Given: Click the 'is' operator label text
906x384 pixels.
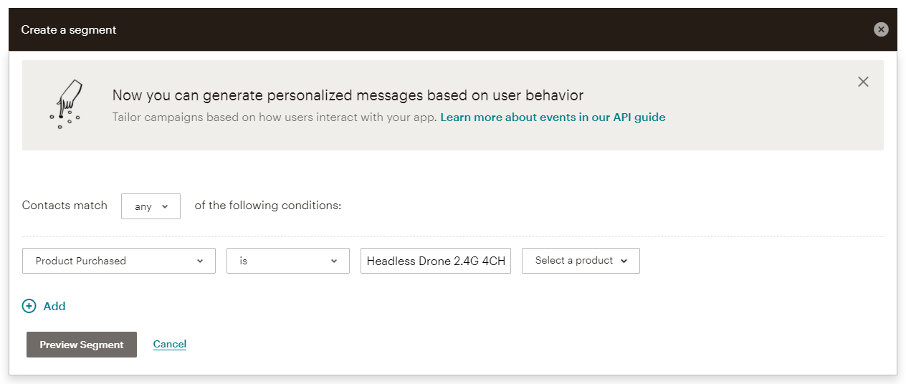Looking at the screenshot, I should (x=244, y=261).
